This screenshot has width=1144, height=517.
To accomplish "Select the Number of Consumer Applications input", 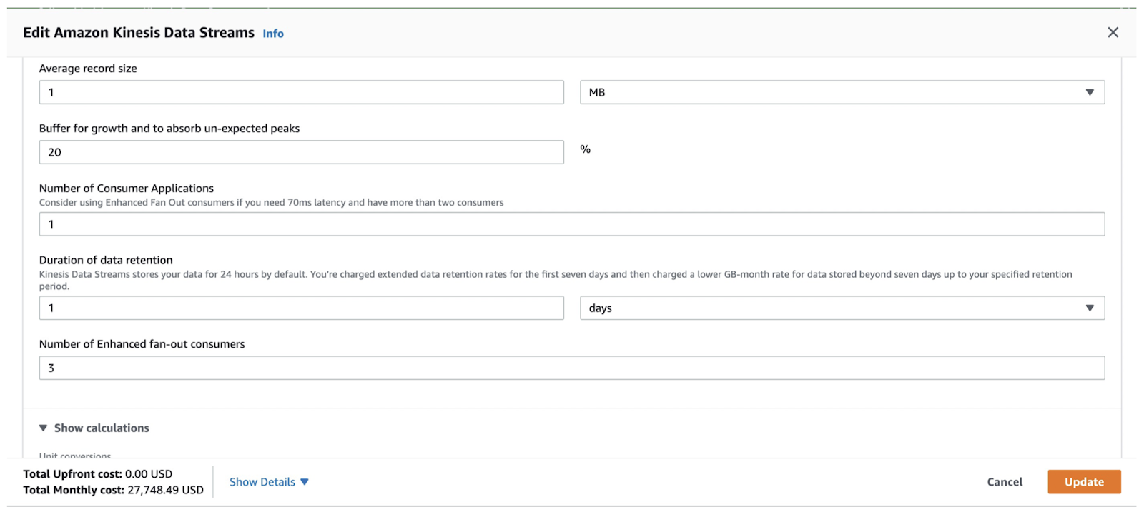I will (571, 224).
